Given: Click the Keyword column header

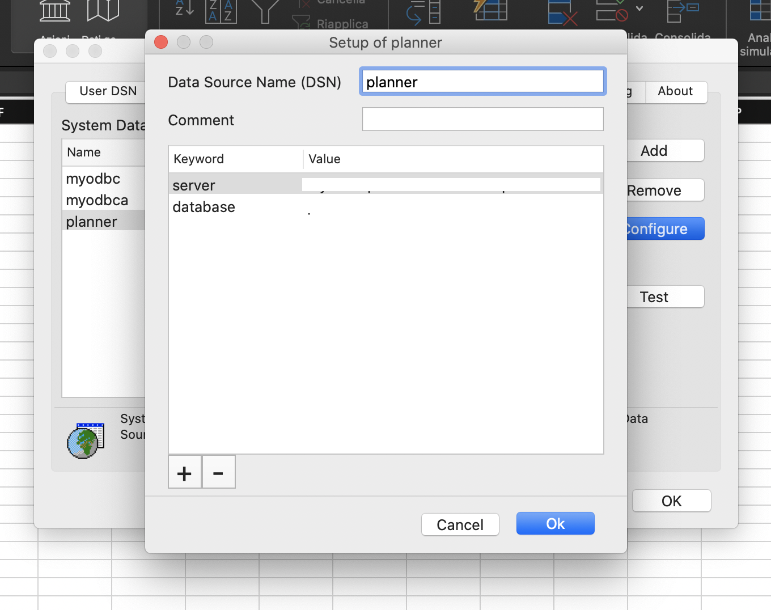Looking at the screenshot, I should click(x=235, y=159).
